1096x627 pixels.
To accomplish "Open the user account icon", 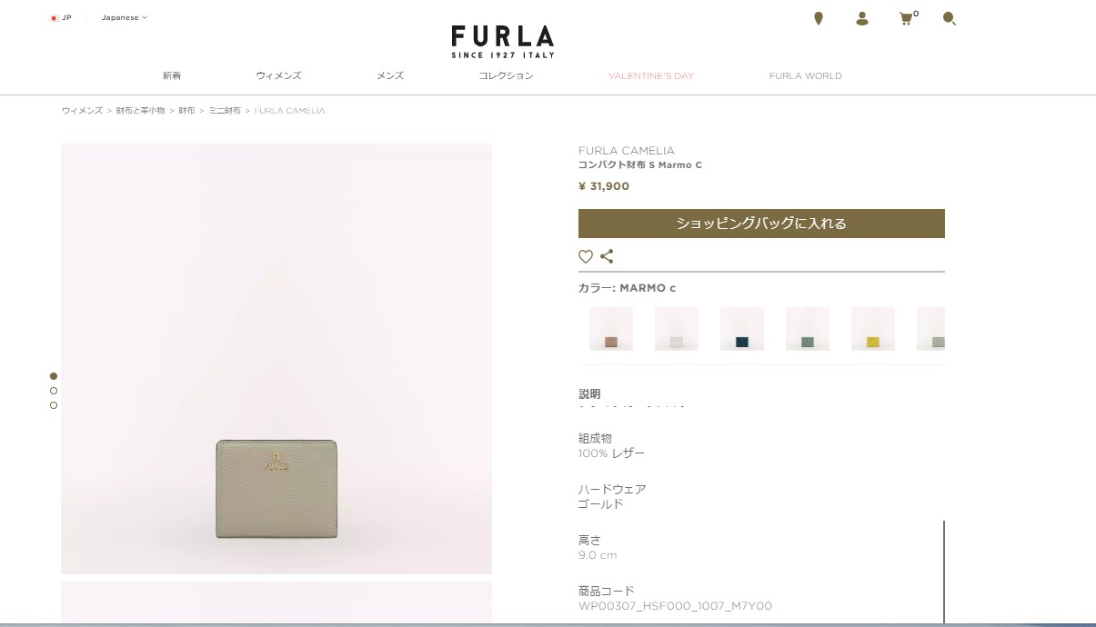I will [x=861, y=18].
